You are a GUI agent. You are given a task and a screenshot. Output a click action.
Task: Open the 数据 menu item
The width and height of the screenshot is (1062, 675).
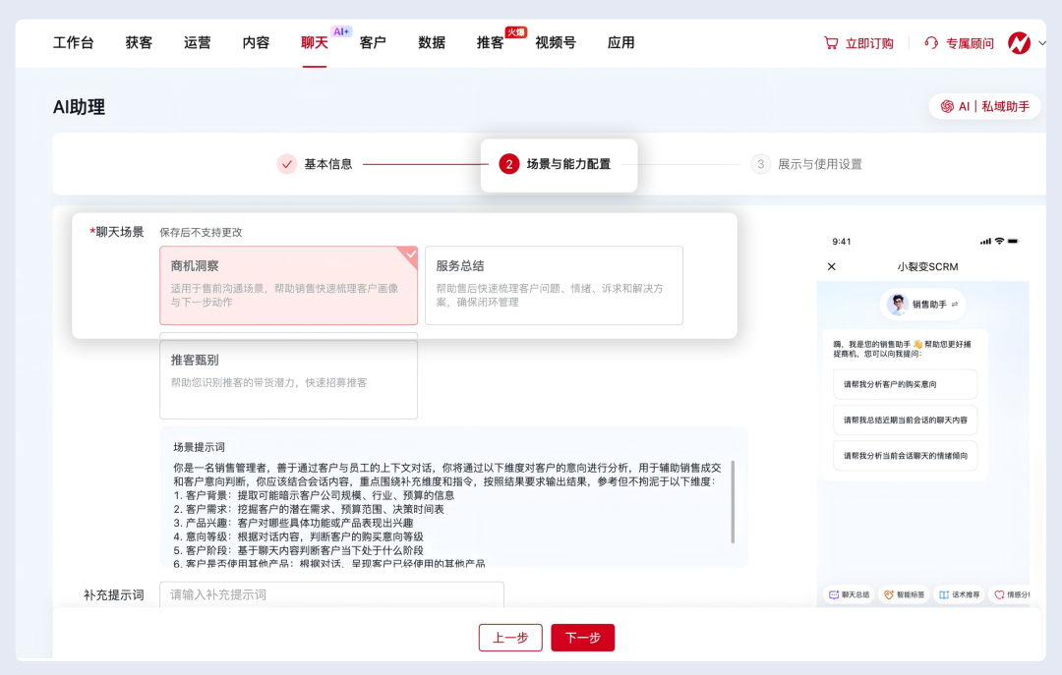(x=430, y=42)
